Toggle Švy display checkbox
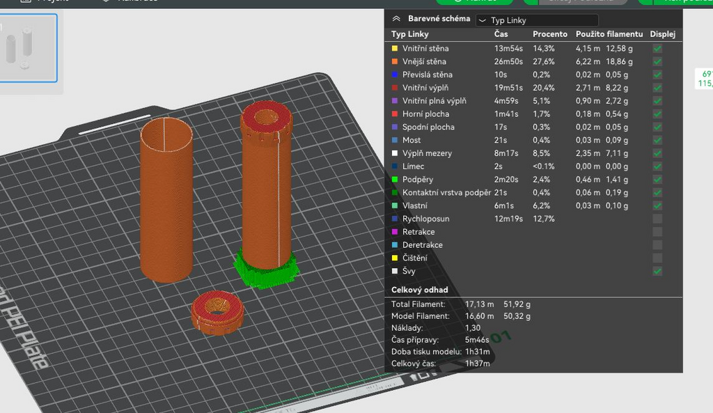 point(657,271)
